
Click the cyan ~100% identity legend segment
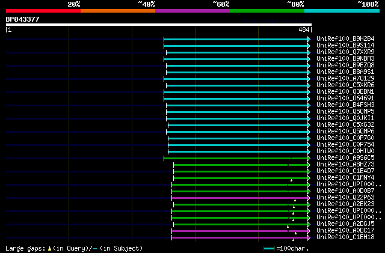coord(342,11)
